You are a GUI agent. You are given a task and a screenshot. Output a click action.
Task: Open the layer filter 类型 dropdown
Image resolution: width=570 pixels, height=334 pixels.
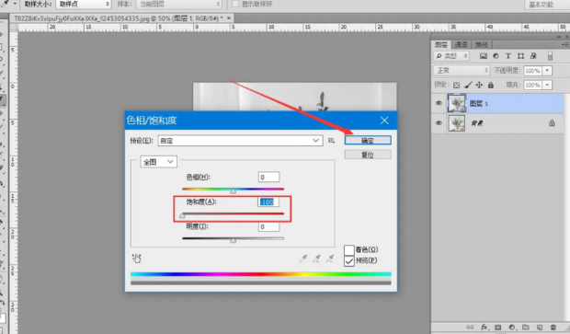tap(451, 56)
